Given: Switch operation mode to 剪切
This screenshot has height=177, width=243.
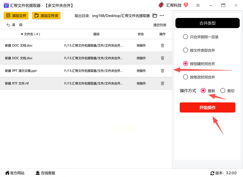Looking at the screenshot, I should (227, 91).
